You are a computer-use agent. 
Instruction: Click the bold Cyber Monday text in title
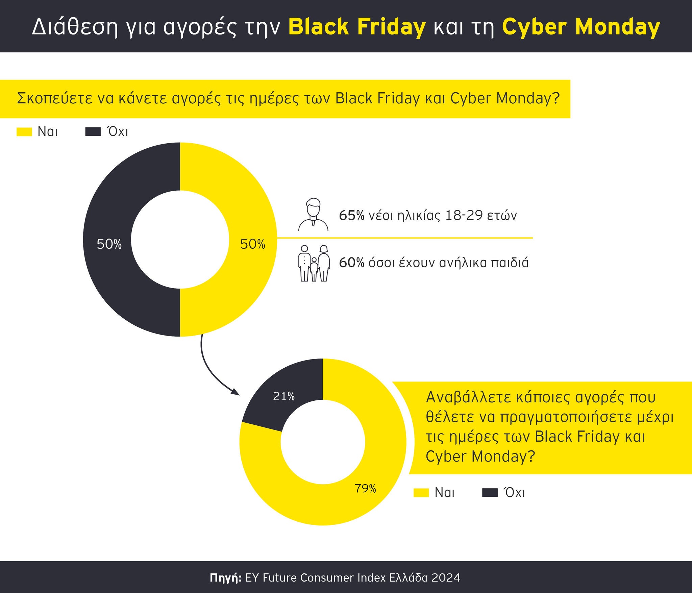581,27
